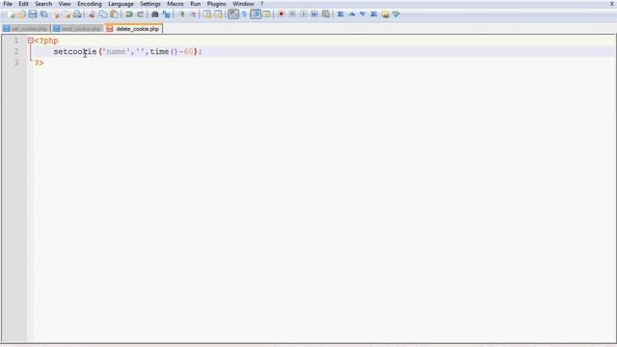Click the Redo arrow icon
Viewport: 617px width, 347px height.
pos(140,14)
